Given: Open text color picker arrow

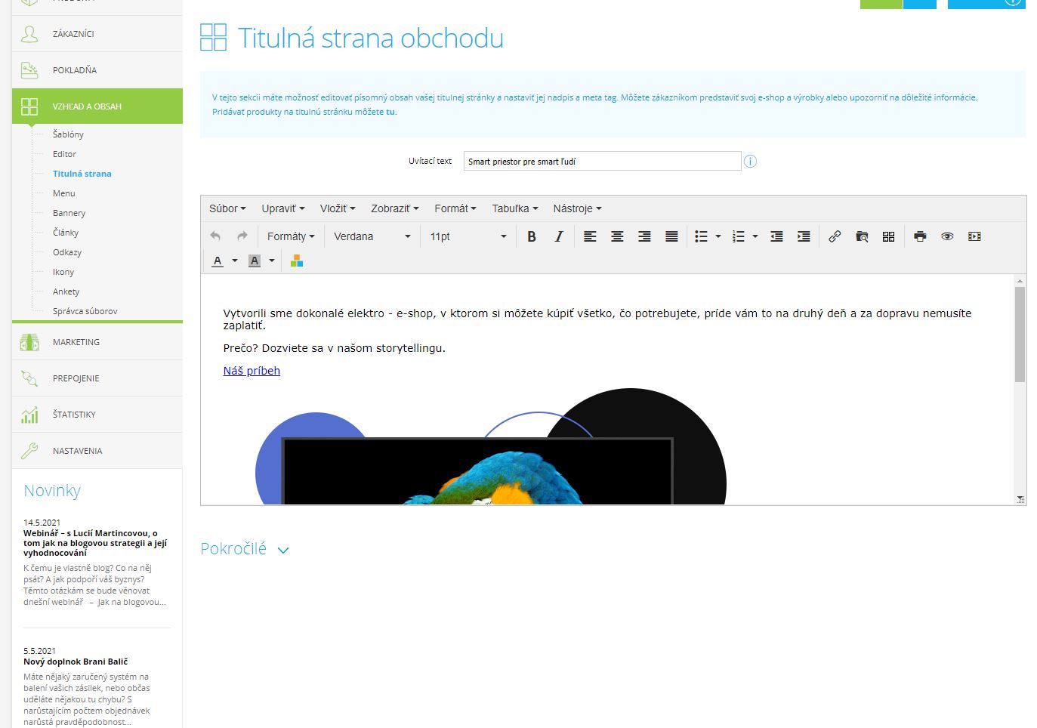Looking at the screenshot, I should [235, 261].
